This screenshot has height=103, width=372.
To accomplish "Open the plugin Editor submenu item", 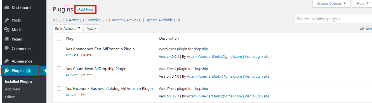I will (10, 97).
